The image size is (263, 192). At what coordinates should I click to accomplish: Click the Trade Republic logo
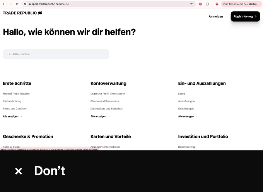22,13
